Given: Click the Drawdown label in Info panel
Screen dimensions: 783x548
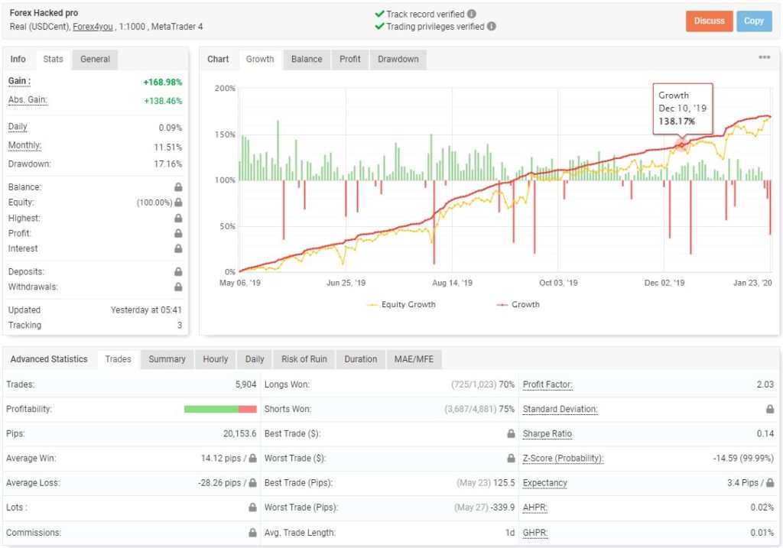Looking at the screenshot, I should tap(30, 164).
